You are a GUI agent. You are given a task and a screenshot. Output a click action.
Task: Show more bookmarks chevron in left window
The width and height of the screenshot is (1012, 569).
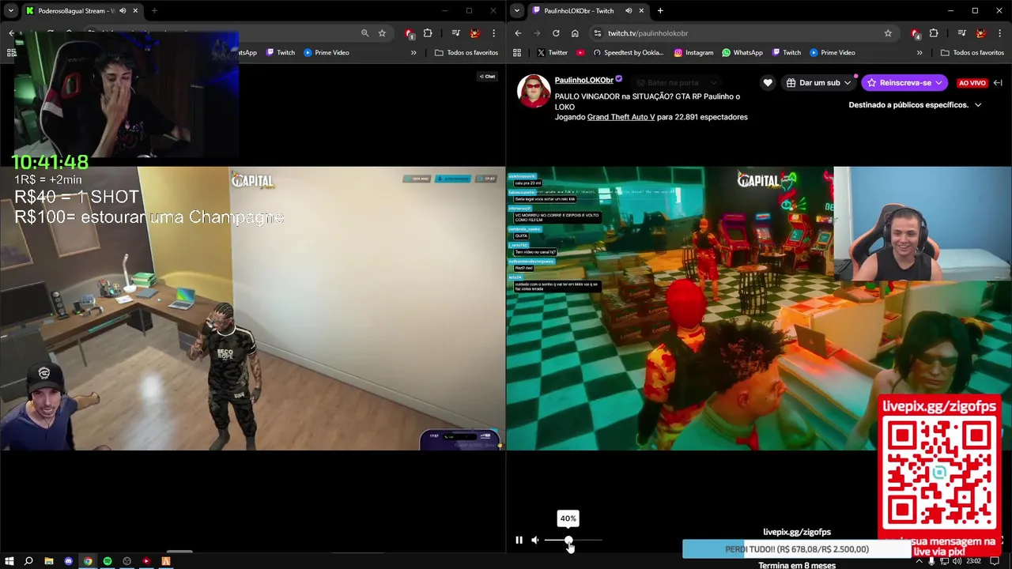pos(413,53)
